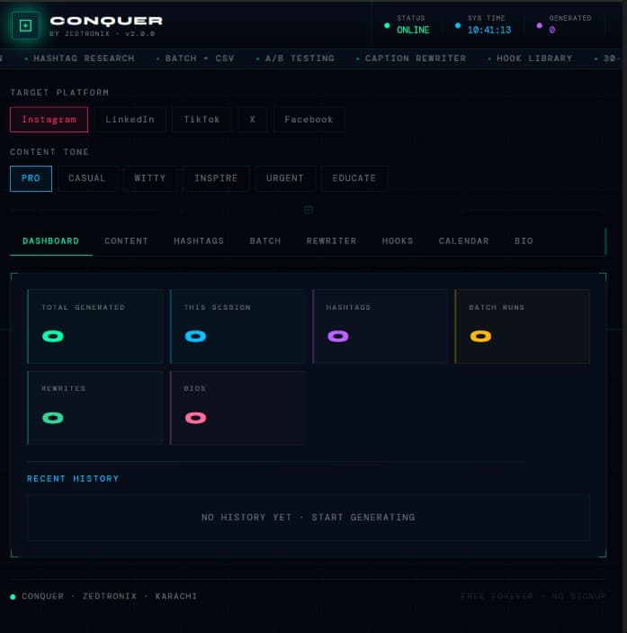Screen dimensions: 627x633
Task: Select the TikTok platform
Action: coord(202,120)
